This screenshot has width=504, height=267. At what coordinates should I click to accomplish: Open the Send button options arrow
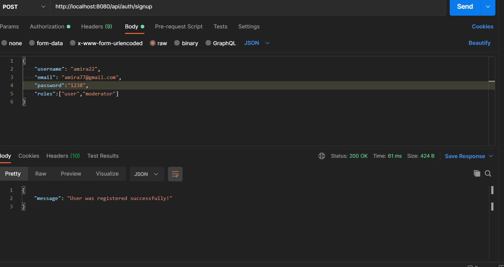[488, 7]
